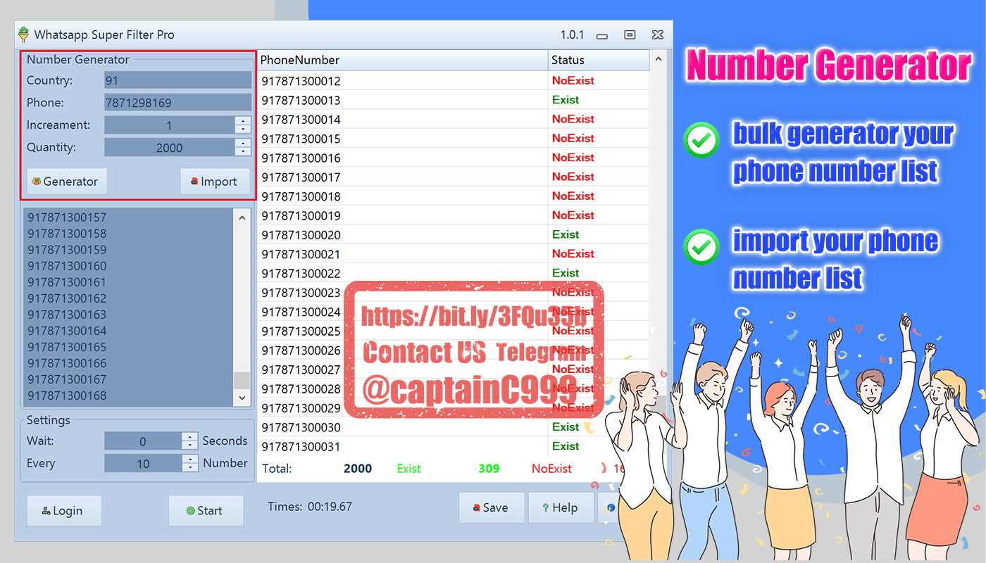Image resolution: width=986 pixels, height=563 pixels.
Task: Click the Exist status of 917871300013
Action: point(566,100)
